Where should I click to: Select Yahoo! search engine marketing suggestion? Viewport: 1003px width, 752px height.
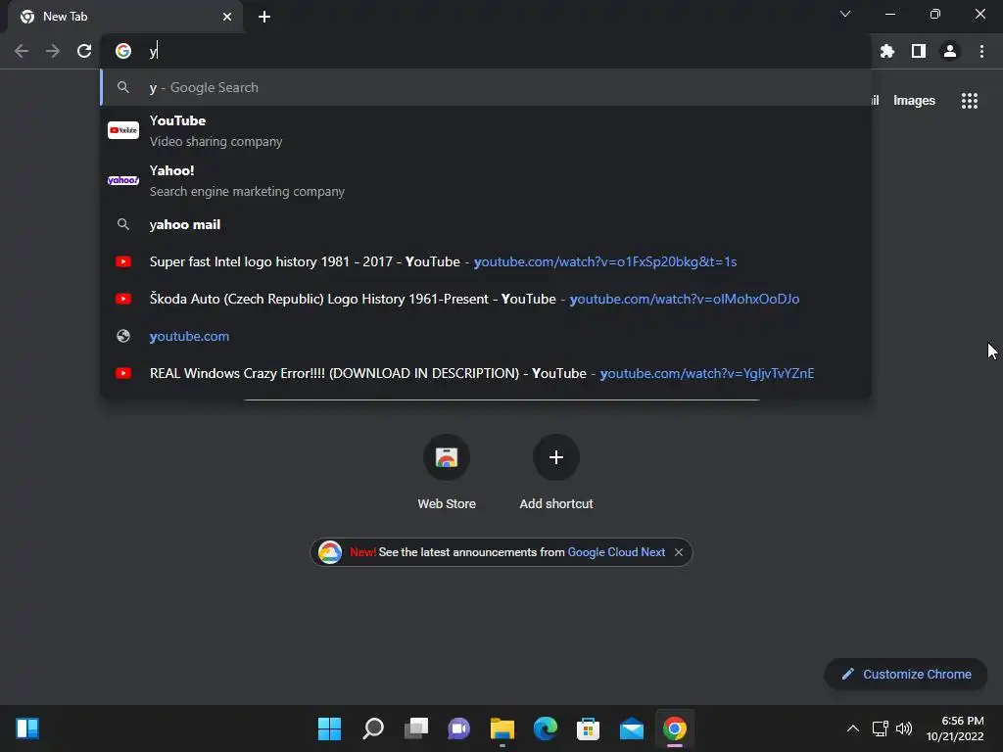tap(486, 181)
